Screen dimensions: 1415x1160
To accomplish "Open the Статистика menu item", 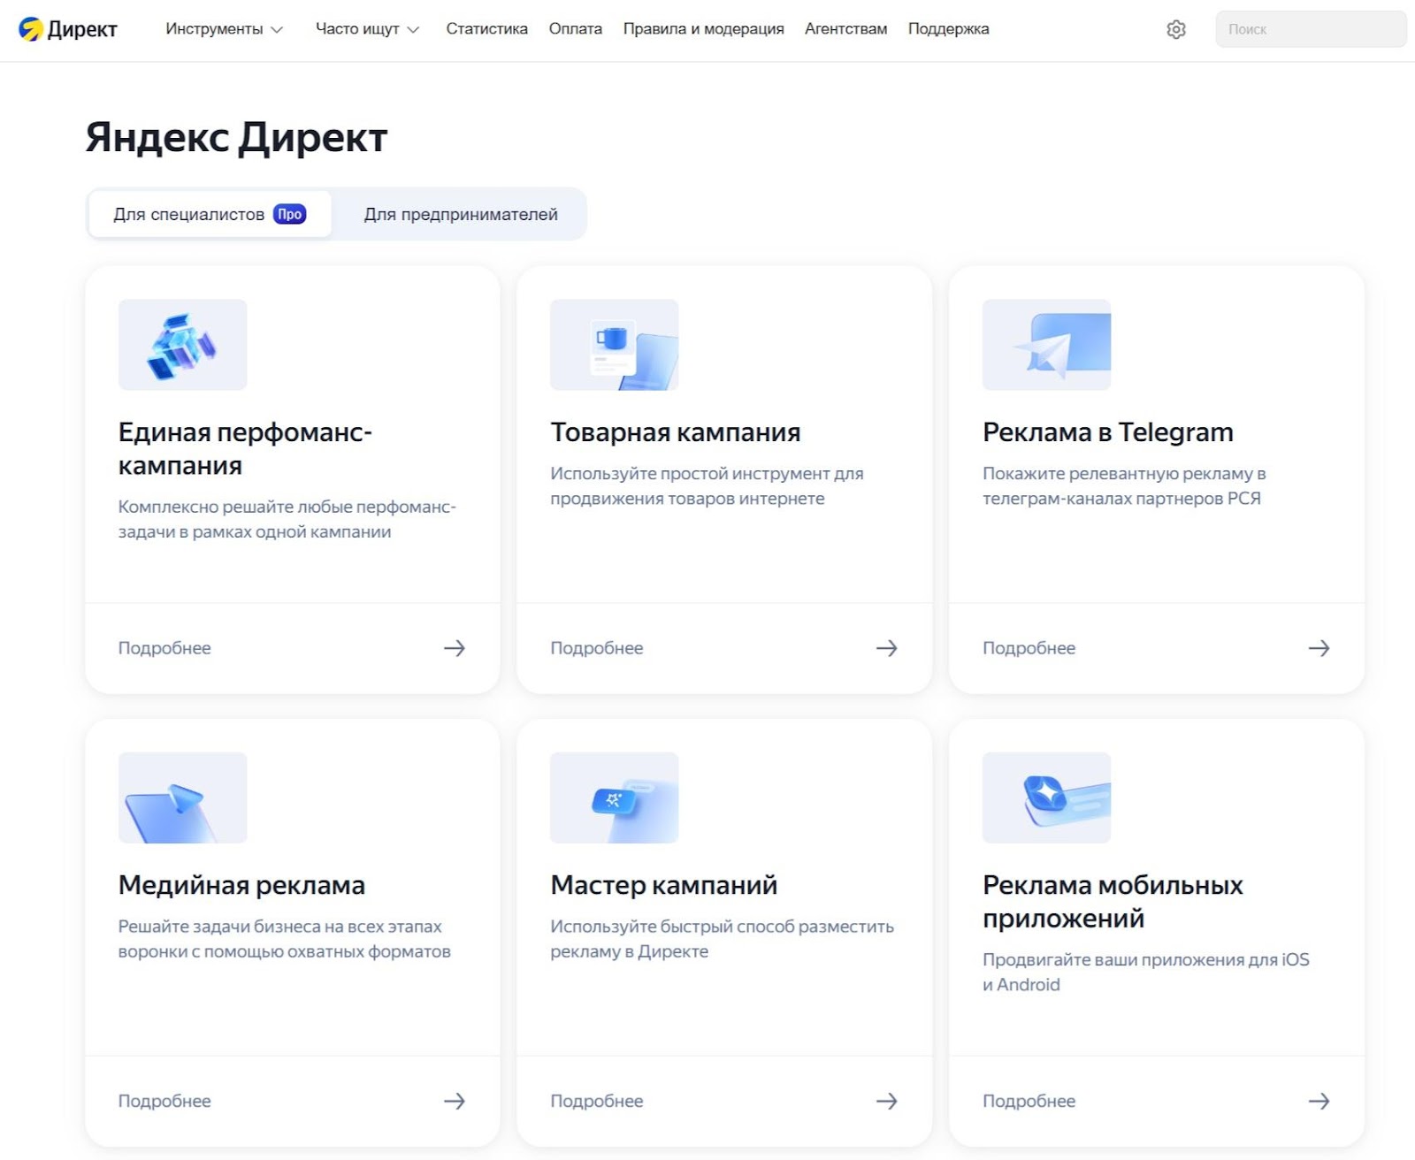I will (486, 29).
